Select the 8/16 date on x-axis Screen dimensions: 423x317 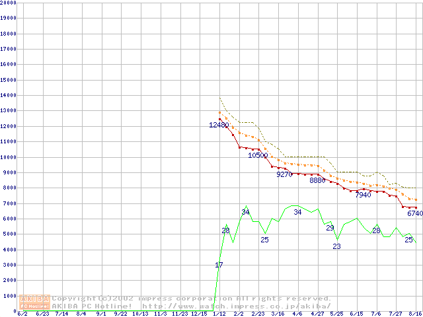click(x=415, y=314)
